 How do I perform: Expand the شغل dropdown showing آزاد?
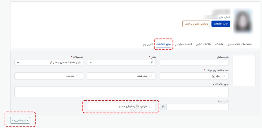click(121, 63)
